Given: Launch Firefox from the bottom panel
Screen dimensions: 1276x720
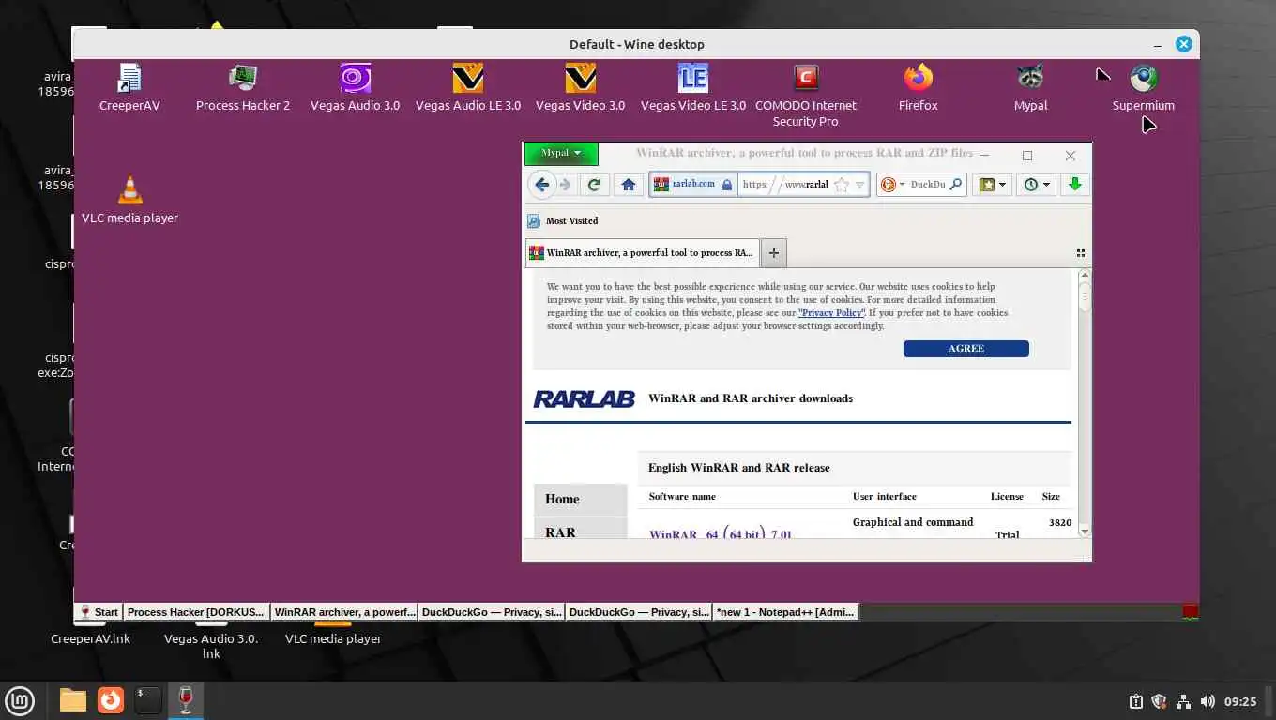Looking at the screenshot, I should [111, 700].
